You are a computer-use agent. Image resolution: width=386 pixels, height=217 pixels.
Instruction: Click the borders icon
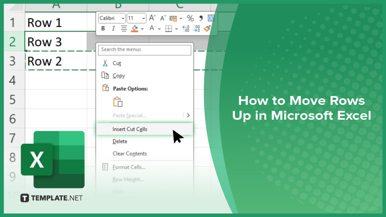point(169,28)
